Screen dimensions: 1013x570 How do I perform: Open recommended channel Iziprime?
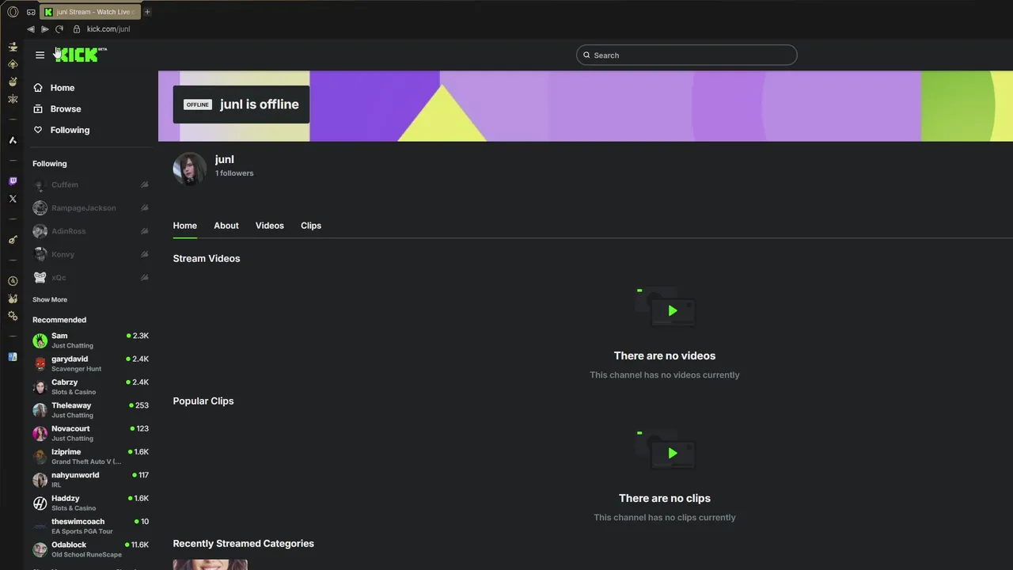(91, 456)
